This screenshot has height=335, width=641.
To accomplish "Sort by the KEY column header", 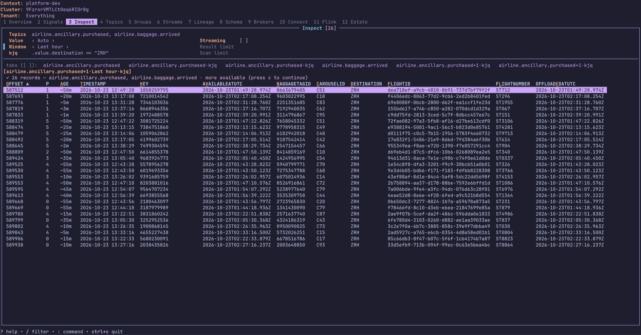I will 144,84.
